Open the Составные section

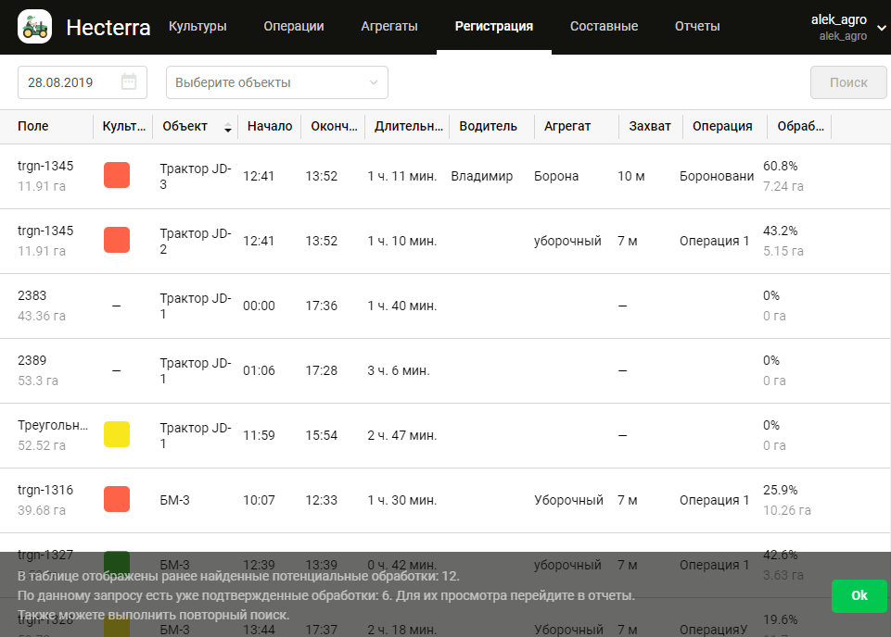coord(604,28)
